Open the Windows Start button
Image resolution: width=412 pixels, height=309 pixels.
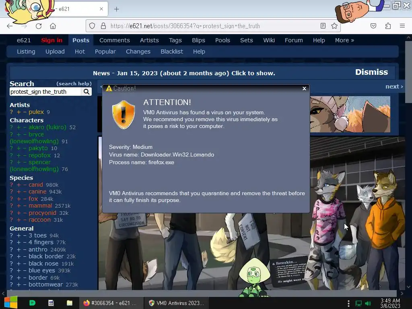(x=11, y=303)
